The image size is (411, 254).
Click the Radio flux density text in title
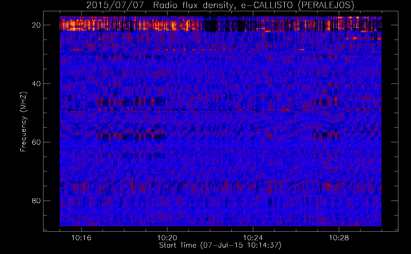[193, 5]
